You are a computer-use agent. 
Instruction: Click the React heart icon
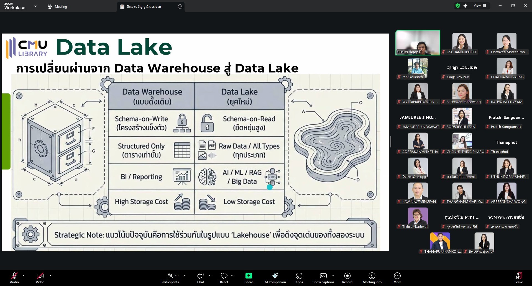pos(224,278)
